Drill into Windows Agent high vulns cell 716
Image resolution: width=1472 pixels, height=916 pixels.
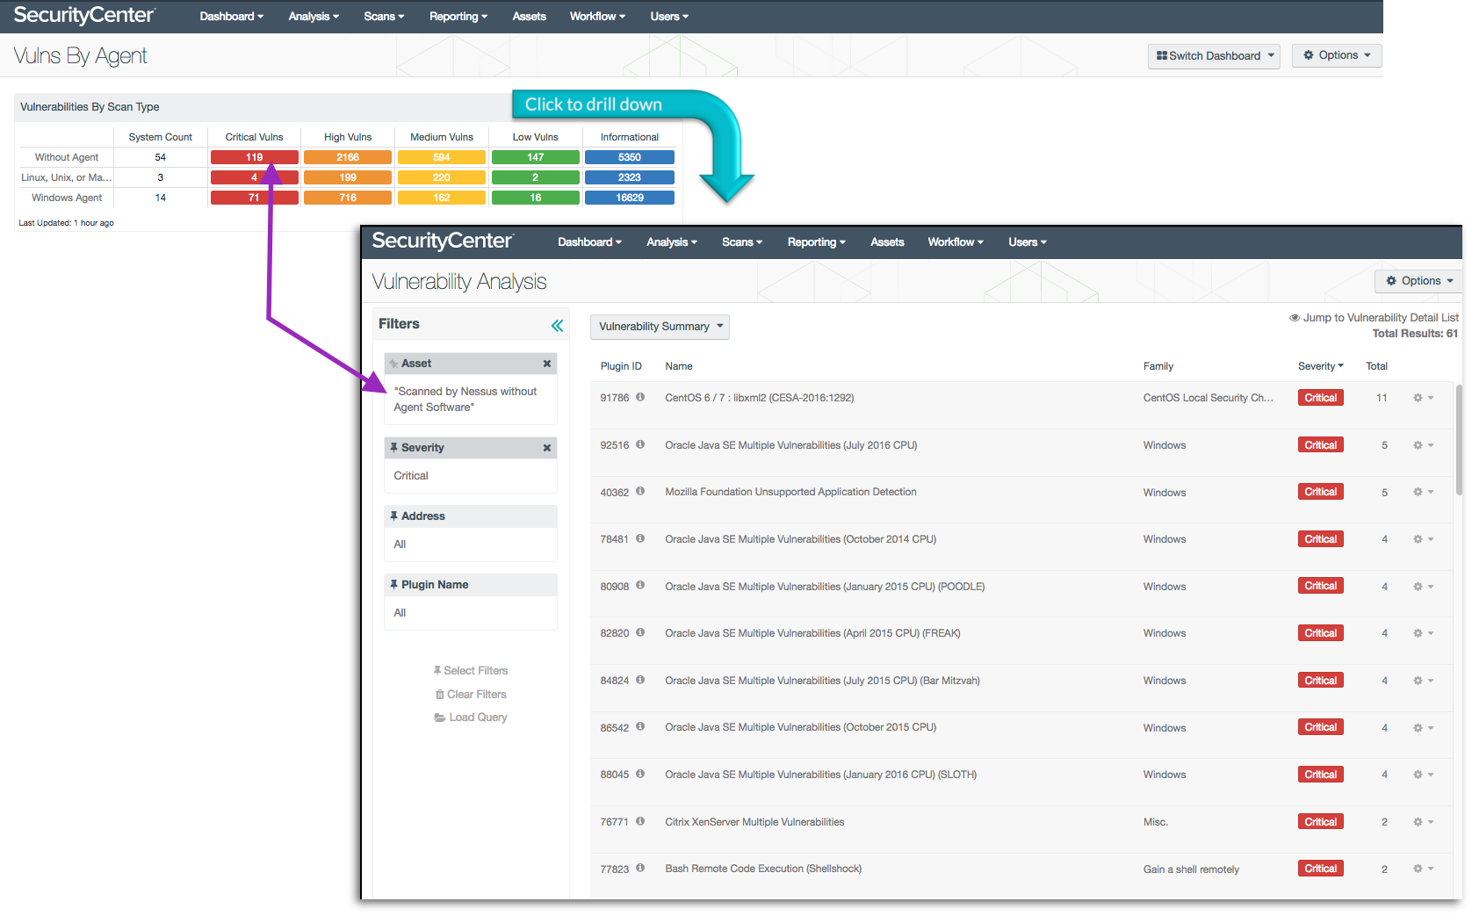pyautogui.click(x=348, y=198)
